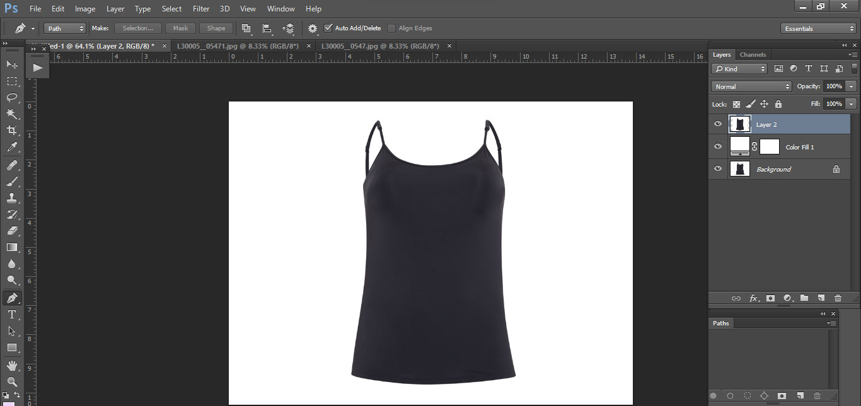Click the Selection... button

point(137,28)
